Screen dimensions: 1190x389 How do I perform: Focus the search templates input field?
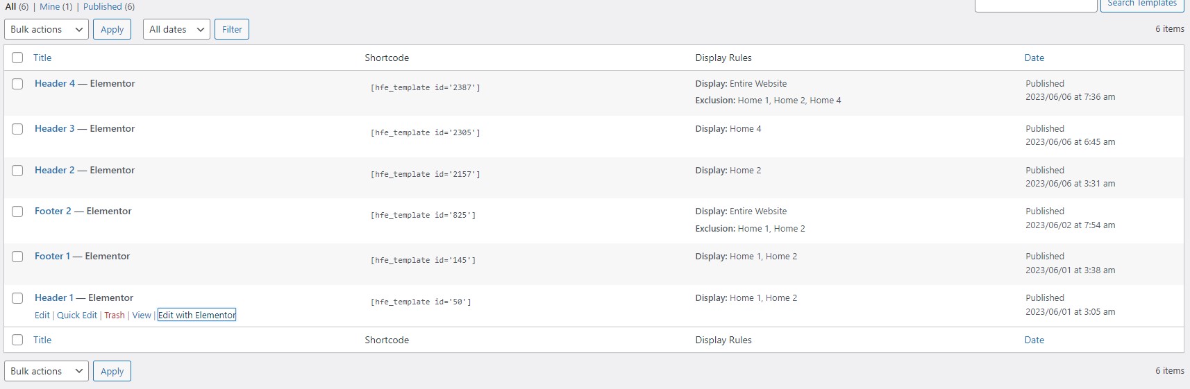1035,5
